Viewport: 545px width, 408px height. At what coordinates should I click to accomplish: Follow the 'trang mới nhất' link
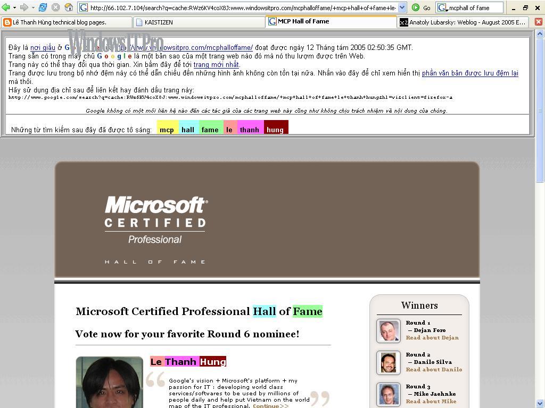pyautogui.click(x=216, y=64)
